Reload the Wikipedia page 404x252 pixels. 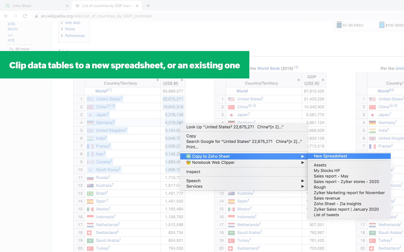click(25, 16)
